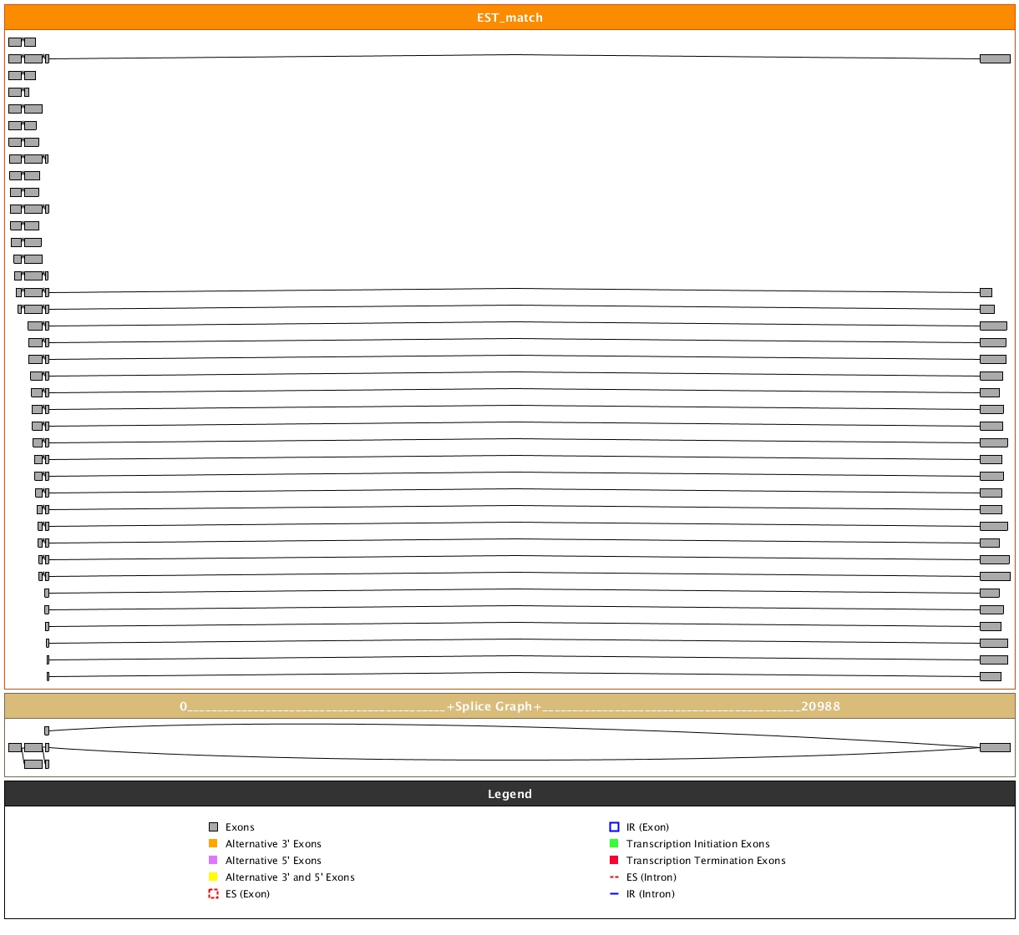The width and height of the screenshot is (1019, 935).
Task: Click the blue IR (Intron) line icon
Action: 614,894
